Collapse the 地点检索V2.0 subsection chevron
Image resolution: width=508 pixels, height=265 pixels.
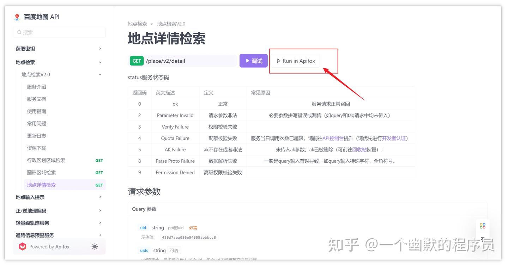coord(100,75)
